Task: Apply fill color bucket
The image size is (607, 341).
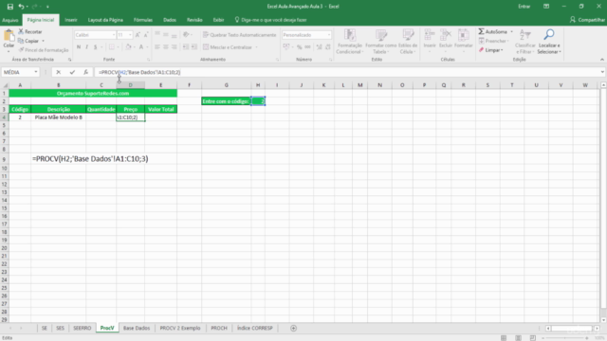Action: point(129,47)
